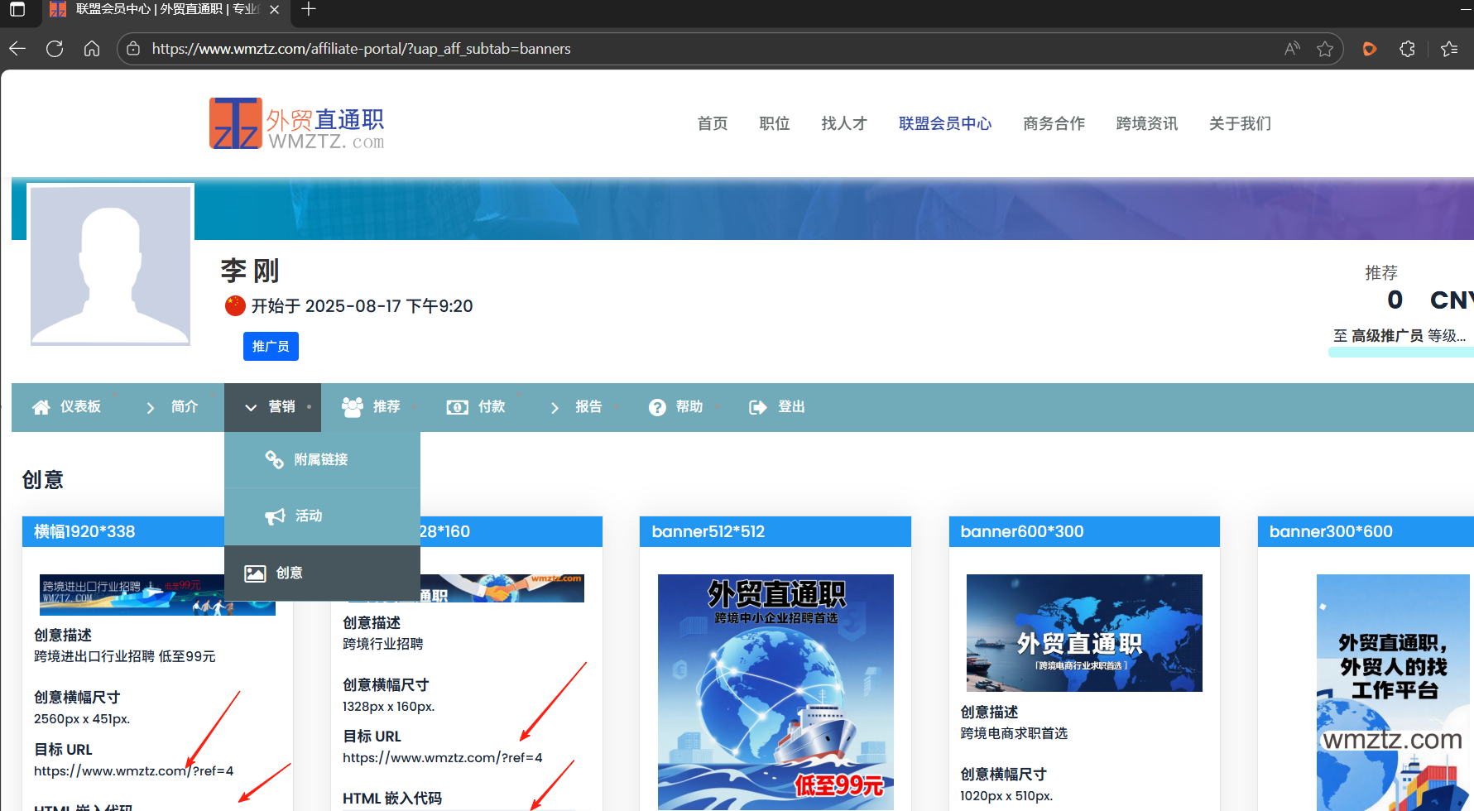Open 跨境资讯 navigation link

[1146, 123]
